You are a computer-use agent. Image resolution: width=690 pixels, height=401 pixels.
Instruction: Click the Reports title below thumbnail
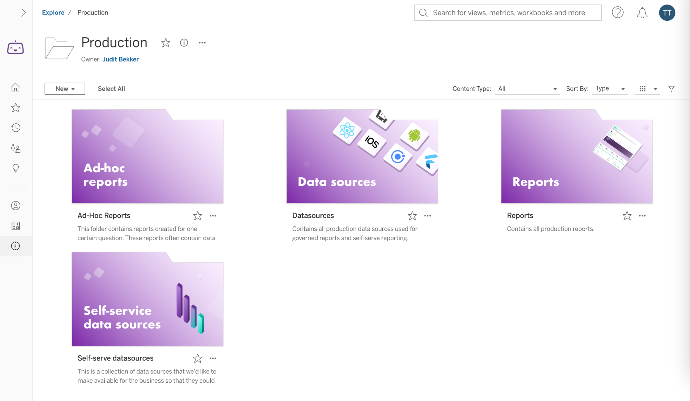pyautogui.click(x=520, y=215)
